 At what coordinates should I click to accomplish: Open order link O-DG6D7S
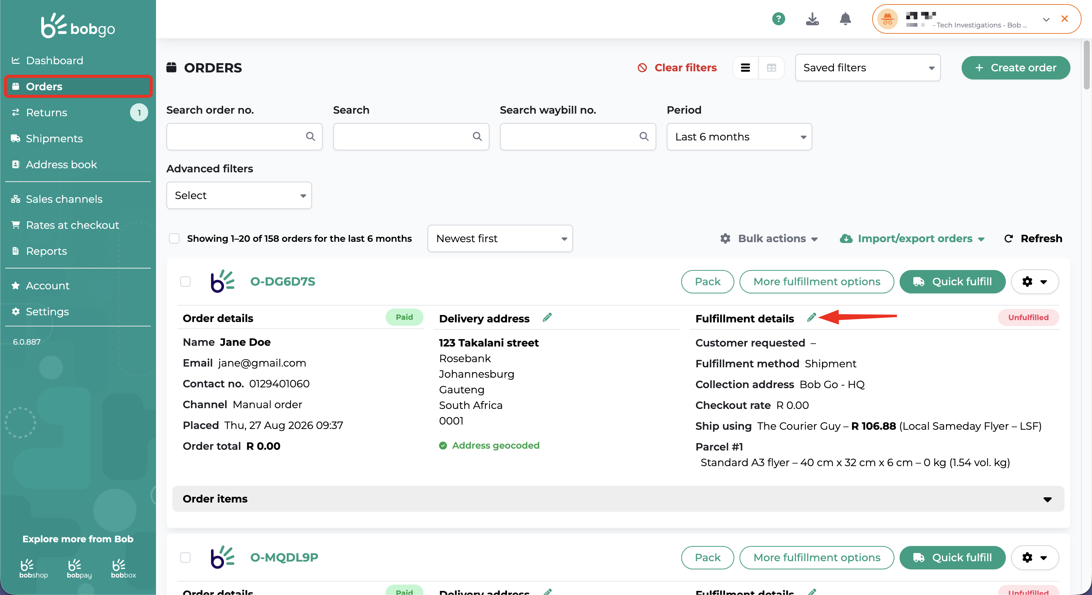pyautogui.click(x=282, y=282)
